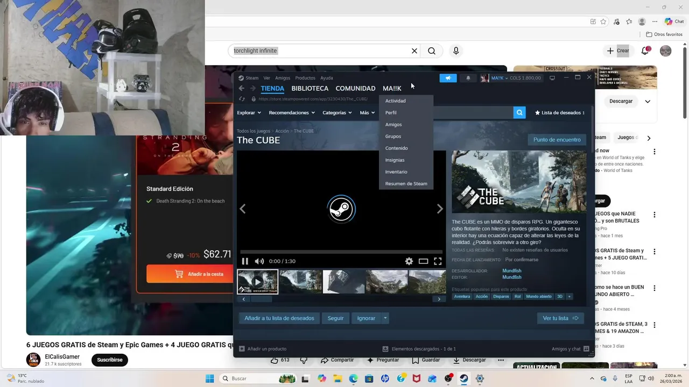Screen dimensions: 689x387
Task: Click the Mundo abierto tag
Action: point(539,297)
